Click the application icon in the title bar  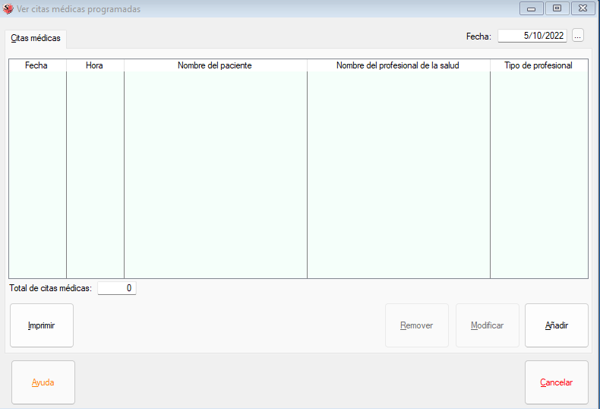click(x=8, y=9)
